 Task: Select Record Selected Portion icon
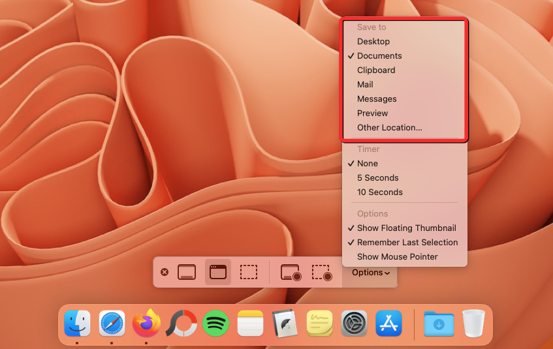click(321, 272)
